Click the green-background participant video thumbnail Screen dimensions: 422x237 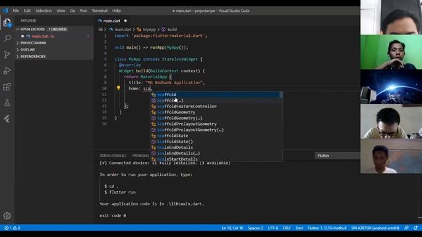(391, 52)
